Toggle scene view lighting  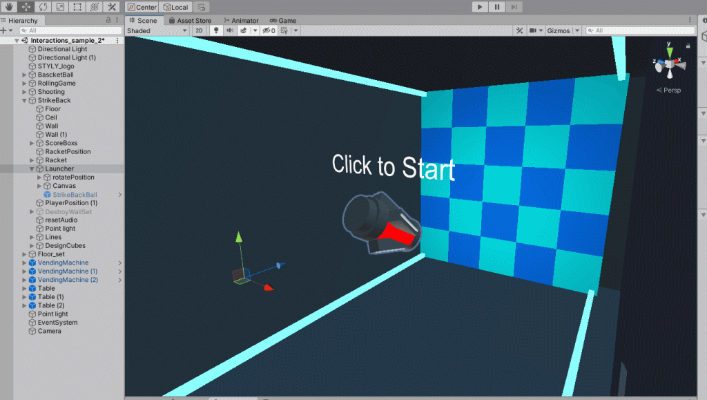216,30
